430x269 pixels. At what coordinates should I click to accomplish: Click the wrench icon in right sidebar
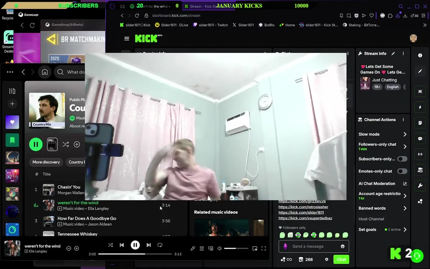(x=420, y=186)
